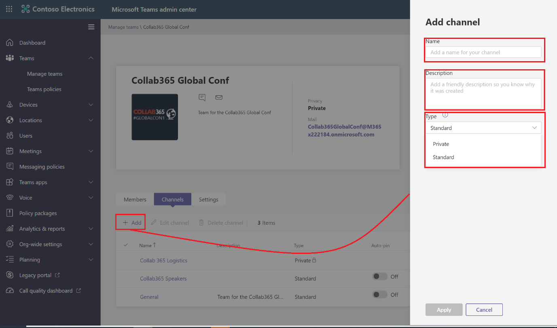Expand the Planning section chevron
557x328 pixels.
91,260
